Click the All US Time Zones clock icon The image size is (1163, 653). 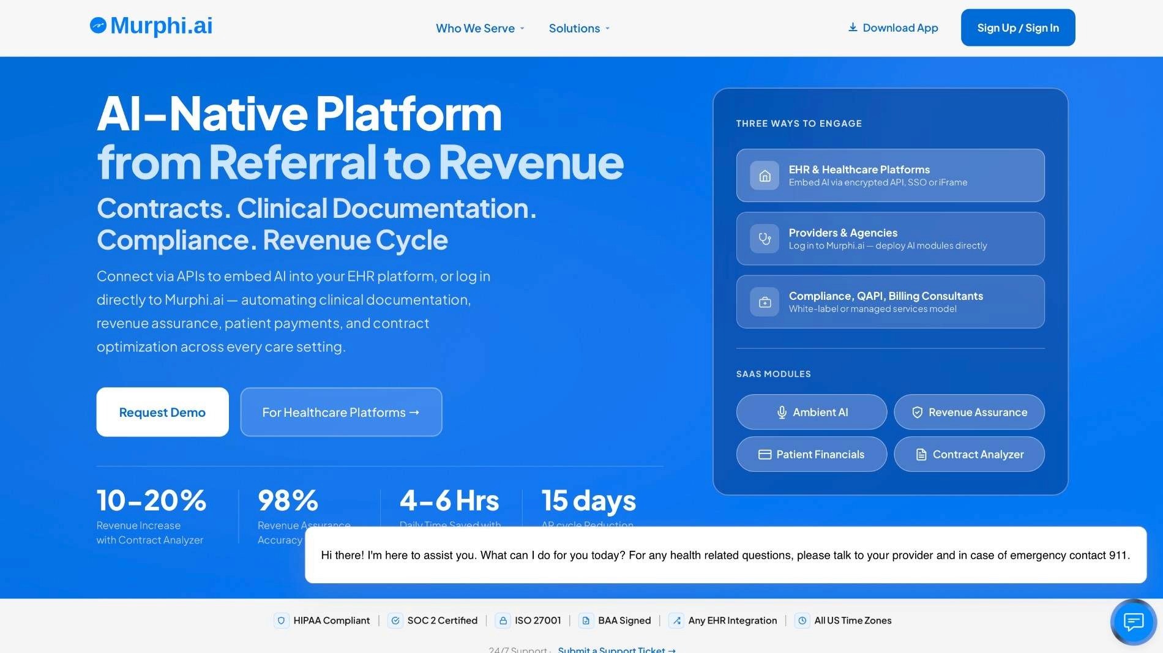point(802,621)
